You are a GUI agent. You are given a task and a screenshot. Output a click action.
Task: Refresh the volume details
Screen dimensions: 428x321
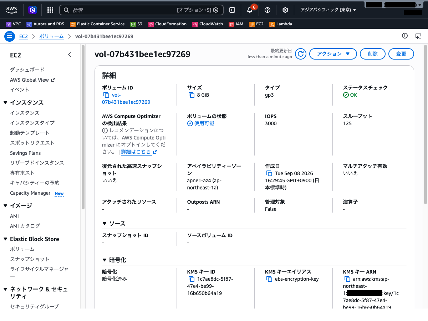tap(301, 54)
